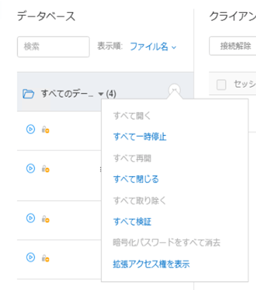Click the play status icon in third database row
The width and height of the screenshot is (256, 290).
pos(30,218)
